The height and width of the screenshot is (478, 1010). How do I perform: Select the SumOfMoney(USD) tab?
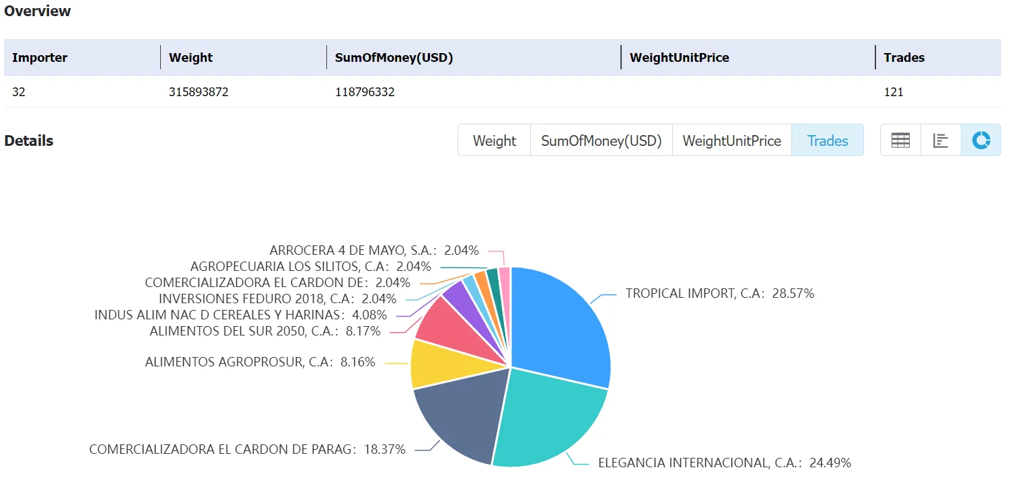point(602,141)
